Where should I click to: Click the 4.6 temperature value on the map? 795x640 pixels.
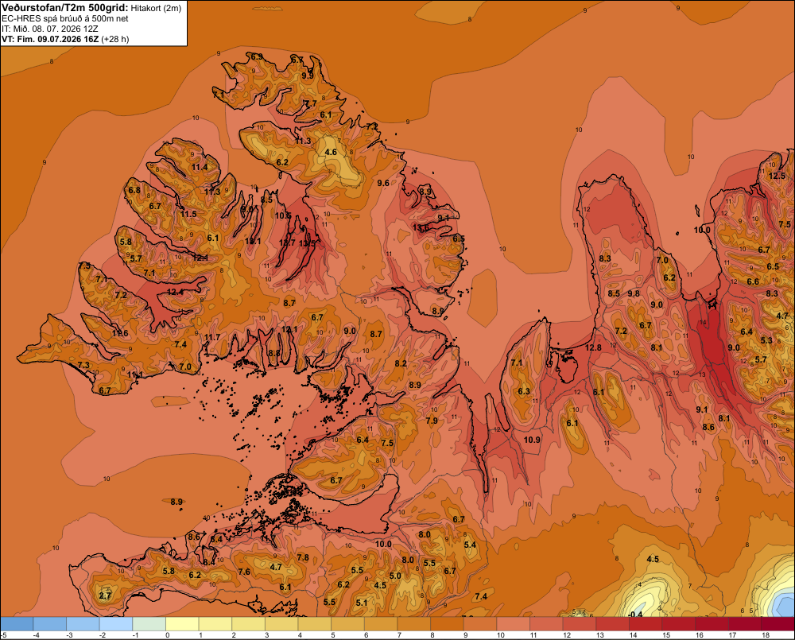click(x=331, y=152)
